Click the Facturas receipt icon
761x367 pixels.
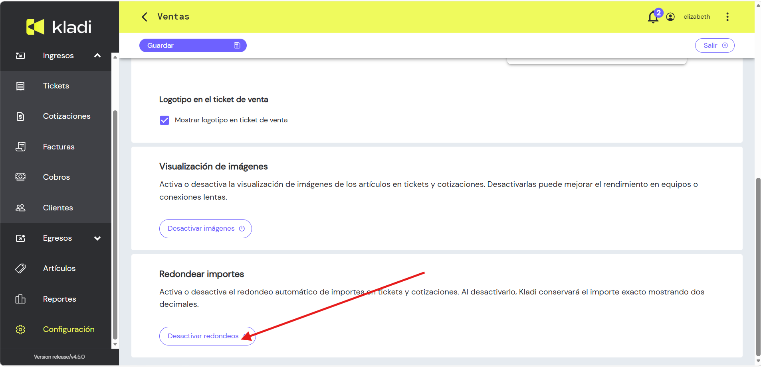[x=20, y=147]
